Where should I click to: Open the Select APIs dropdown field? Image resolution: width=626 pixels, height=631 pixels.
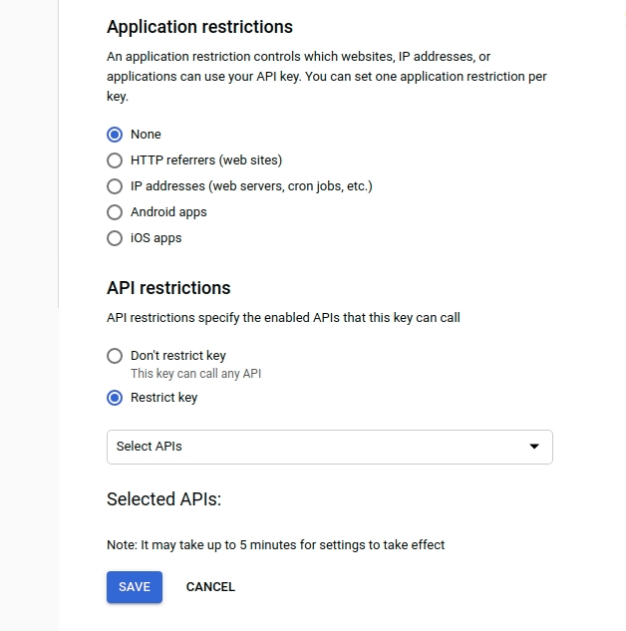point(319,447)
